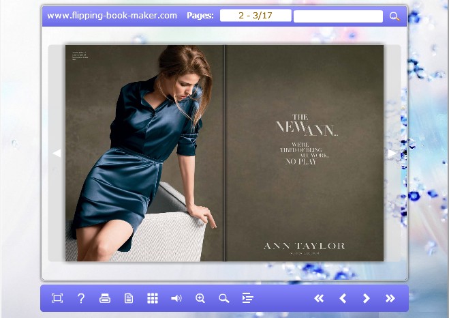This screenshot has width=449, height=318.
Task: Toggle the sound speaker icon
Action: click(x=176, y=298)
